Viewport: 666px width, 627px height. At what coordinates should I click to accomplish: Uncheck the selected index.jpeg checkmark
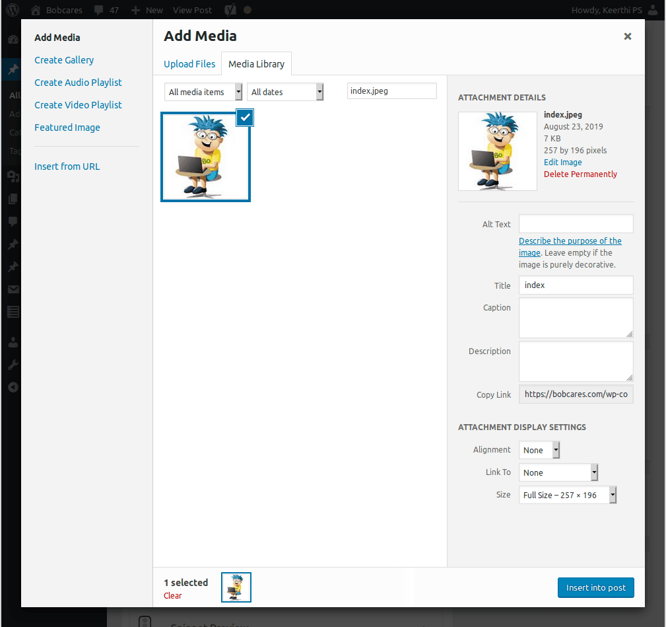245,118
